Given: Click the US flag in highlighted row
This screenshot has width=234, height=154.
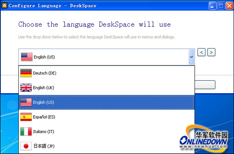Looking at the screenshot, I should coord(26,102).
